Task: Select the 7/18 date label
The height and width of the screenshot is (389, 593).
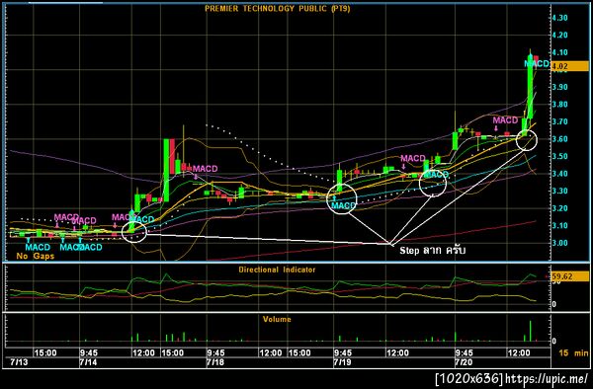Action: (x=214, y=362)
